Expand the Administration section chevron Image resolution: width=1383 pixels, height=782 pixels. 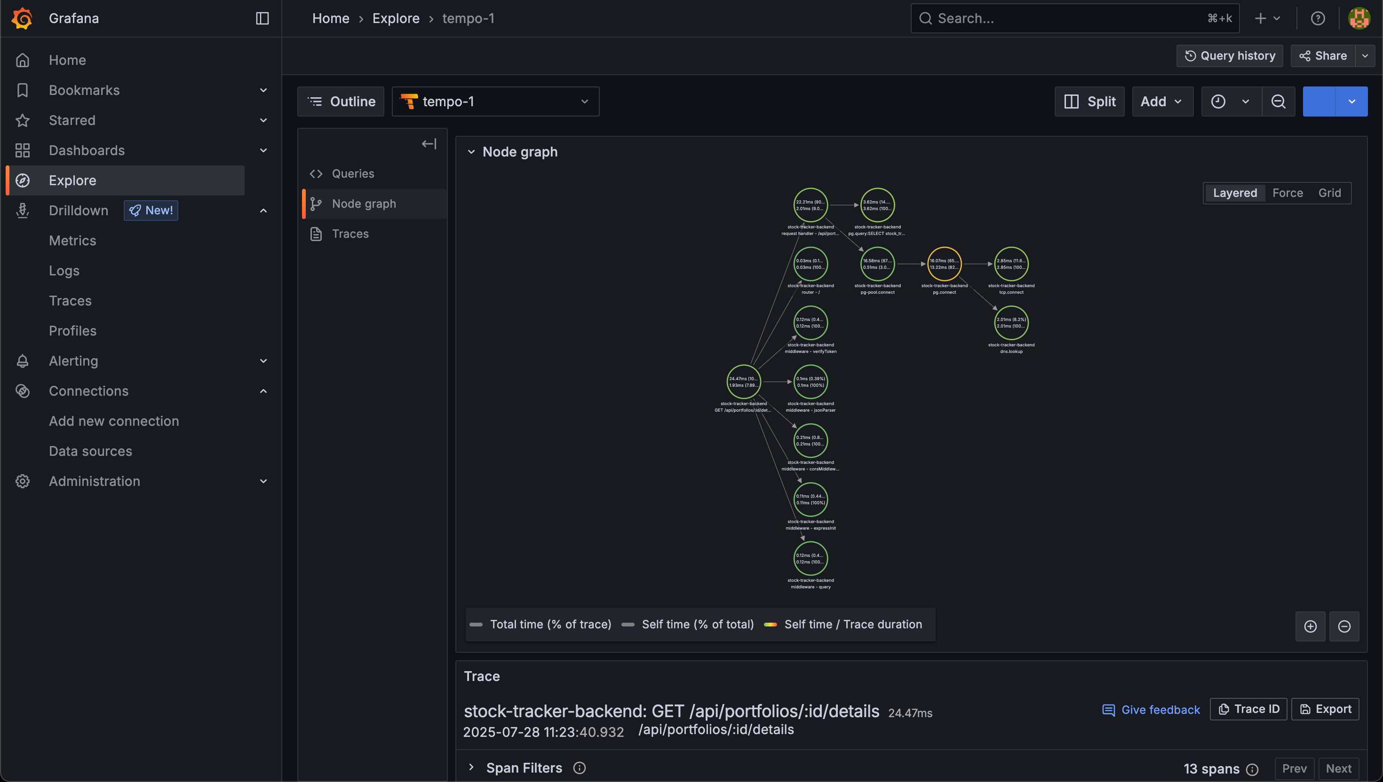coord(263,481)
